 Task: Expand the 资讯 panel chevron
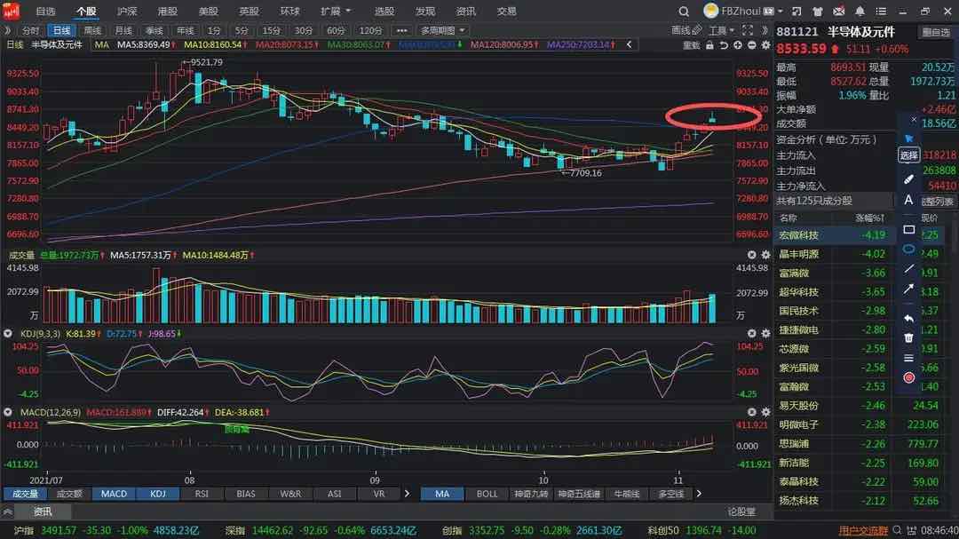[x=8, y=511]
